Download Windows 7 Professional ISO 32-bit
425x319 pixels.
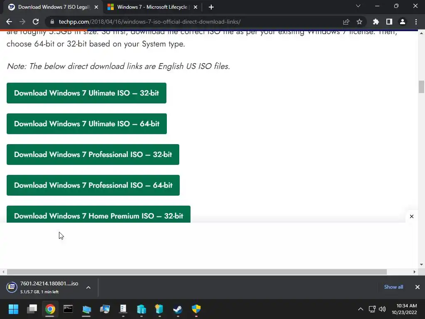(93, 155)
